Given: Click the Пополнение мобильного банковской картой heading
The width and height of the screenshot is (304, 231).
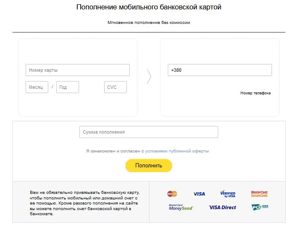Looking at the screenshot, I should click(149, 7).
